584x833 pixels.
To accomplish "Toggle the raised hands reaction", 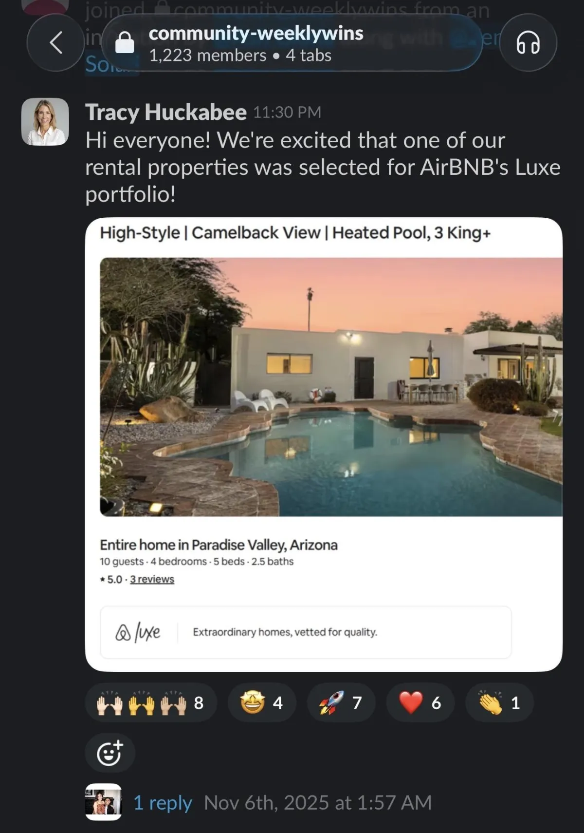I will pyautogui.click(x=151, y=702).
